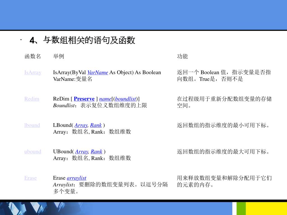Click the 功能 column header
Screen dimensions: 287x215
pyautogui.click(x=182, y=56)
